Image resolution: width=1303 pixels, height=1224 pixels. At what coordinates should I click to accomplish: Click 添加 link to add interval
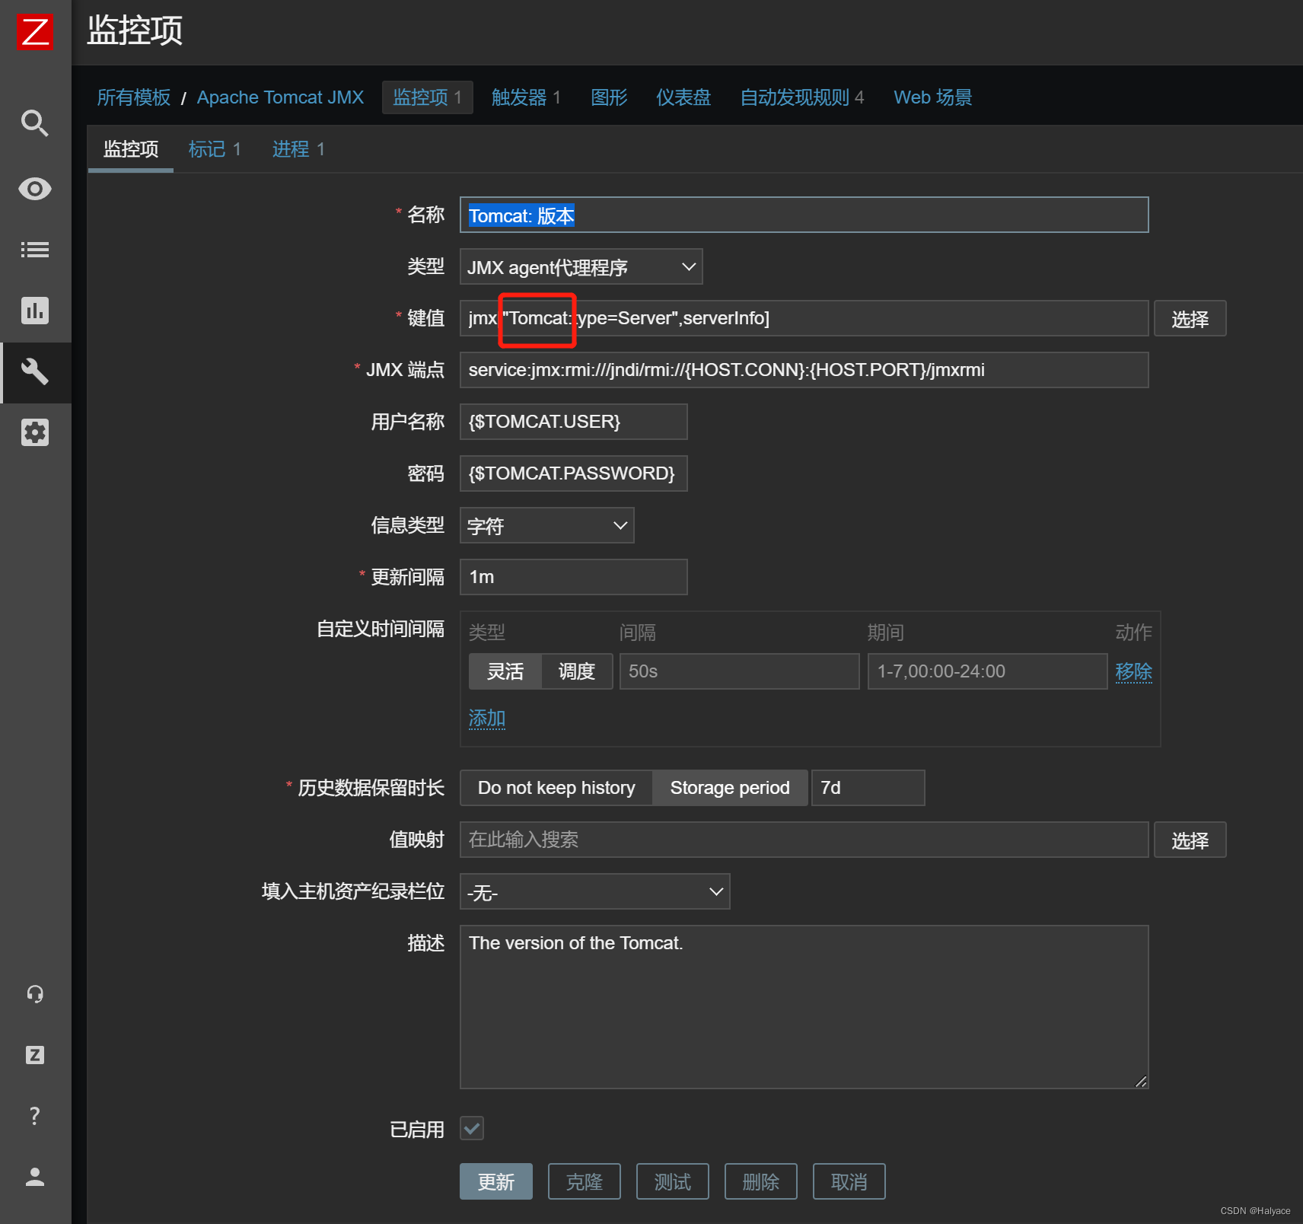(487, 718)
